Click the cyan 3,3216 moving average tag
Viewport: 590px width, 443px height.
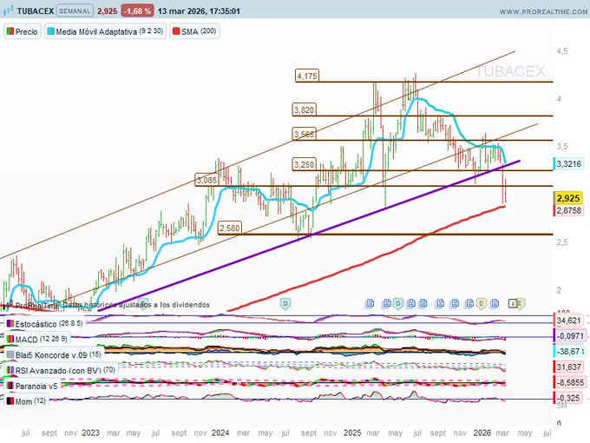[570, 163]
